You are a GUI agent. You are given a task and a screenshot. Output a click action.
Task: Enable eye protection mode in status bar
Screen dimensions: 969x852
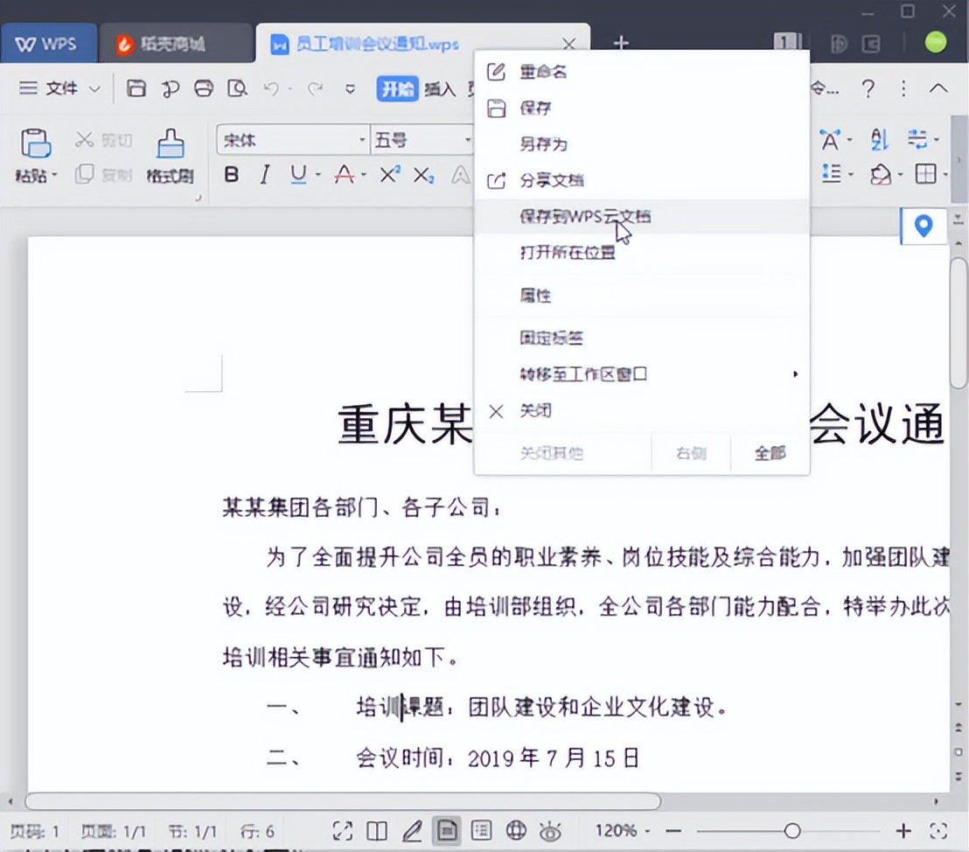[x=550, y=830]
